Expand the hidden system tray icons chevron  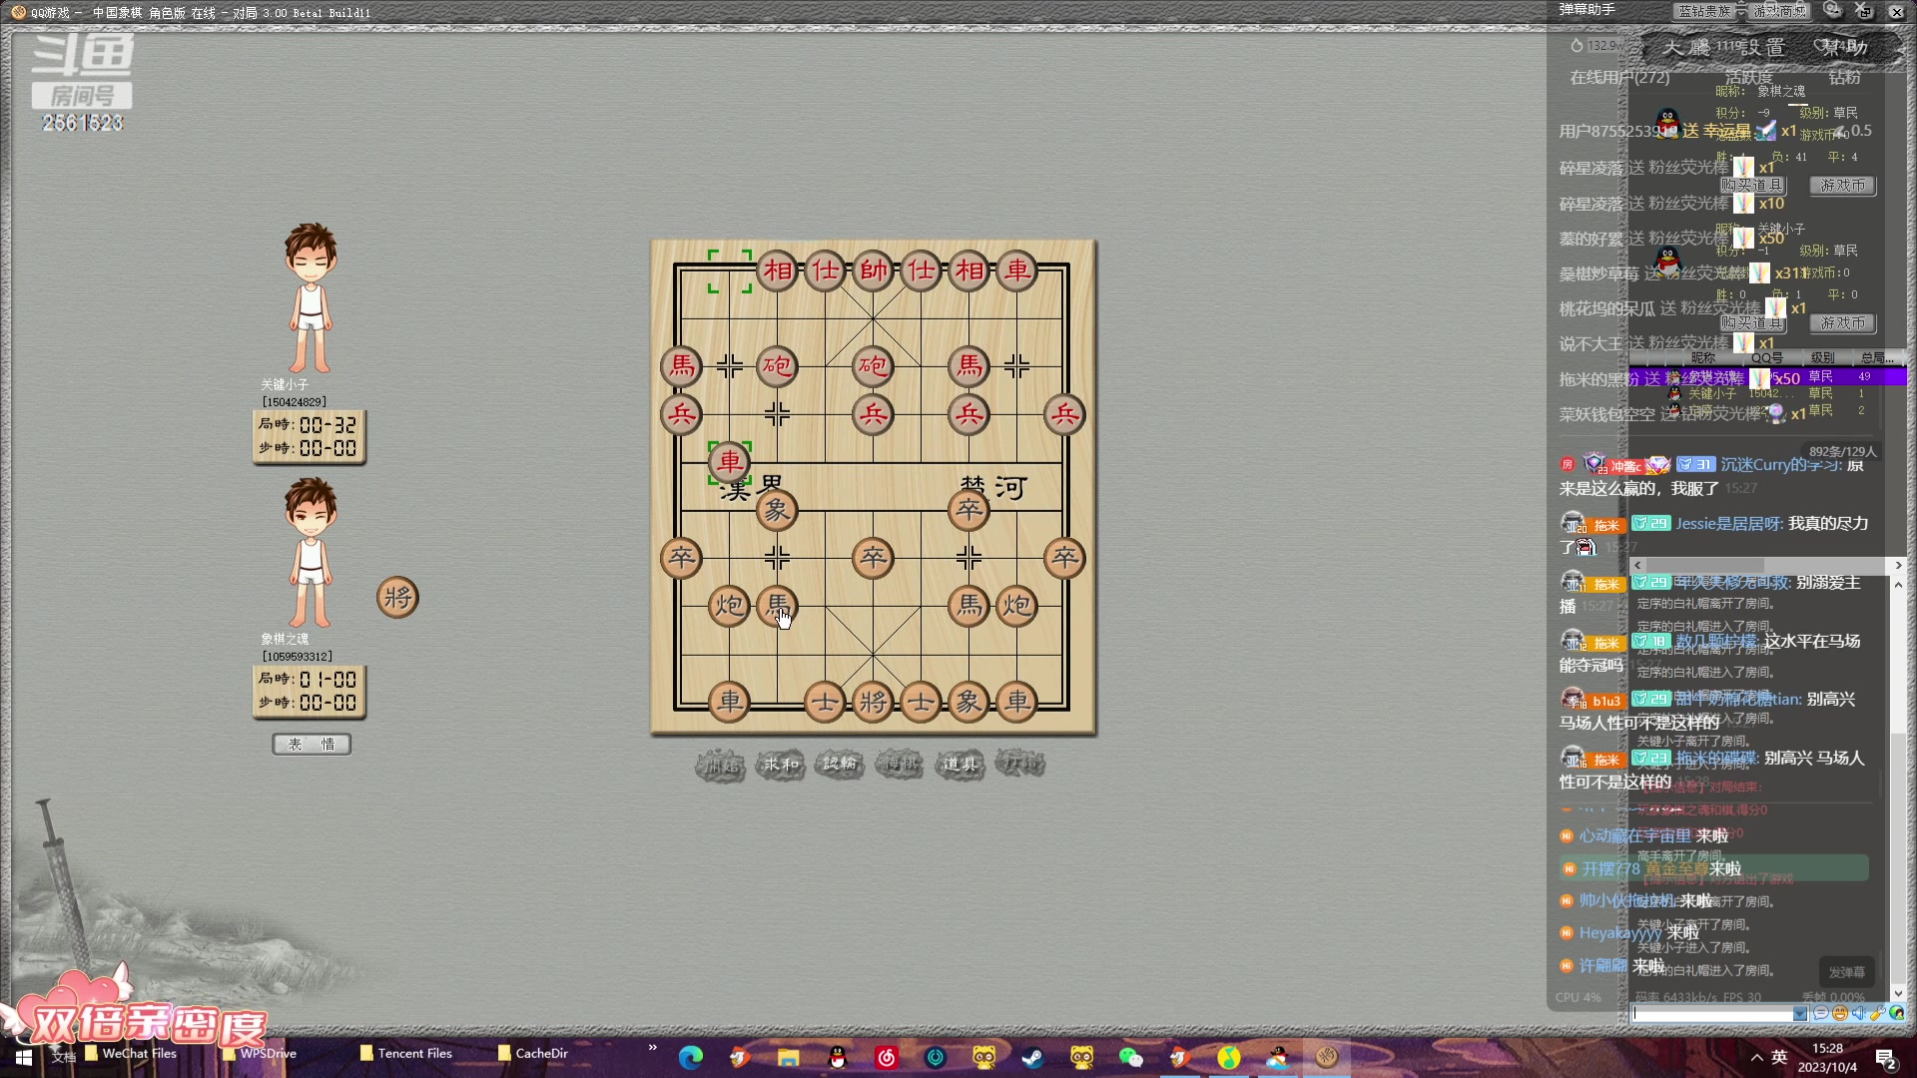[1756, 1057]
